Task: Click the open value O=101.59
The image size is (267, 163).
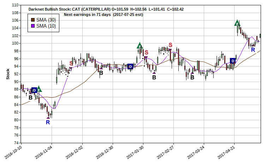Action: (120, 9)
